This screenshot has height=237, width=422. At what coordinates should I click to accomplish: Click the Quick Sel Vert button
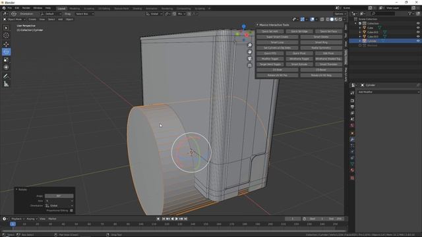pyautogui.click(x=270, y=32)
